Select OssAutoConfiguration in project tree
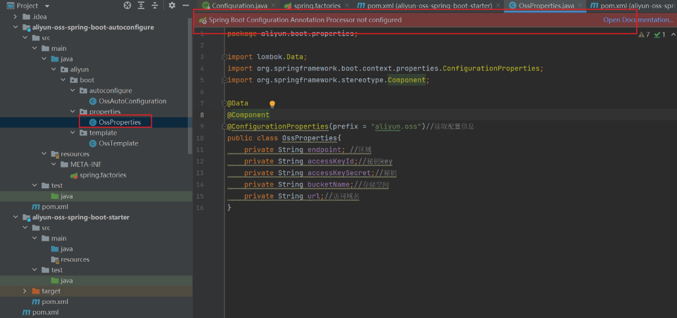677x318 pixels. click(132, 101)
